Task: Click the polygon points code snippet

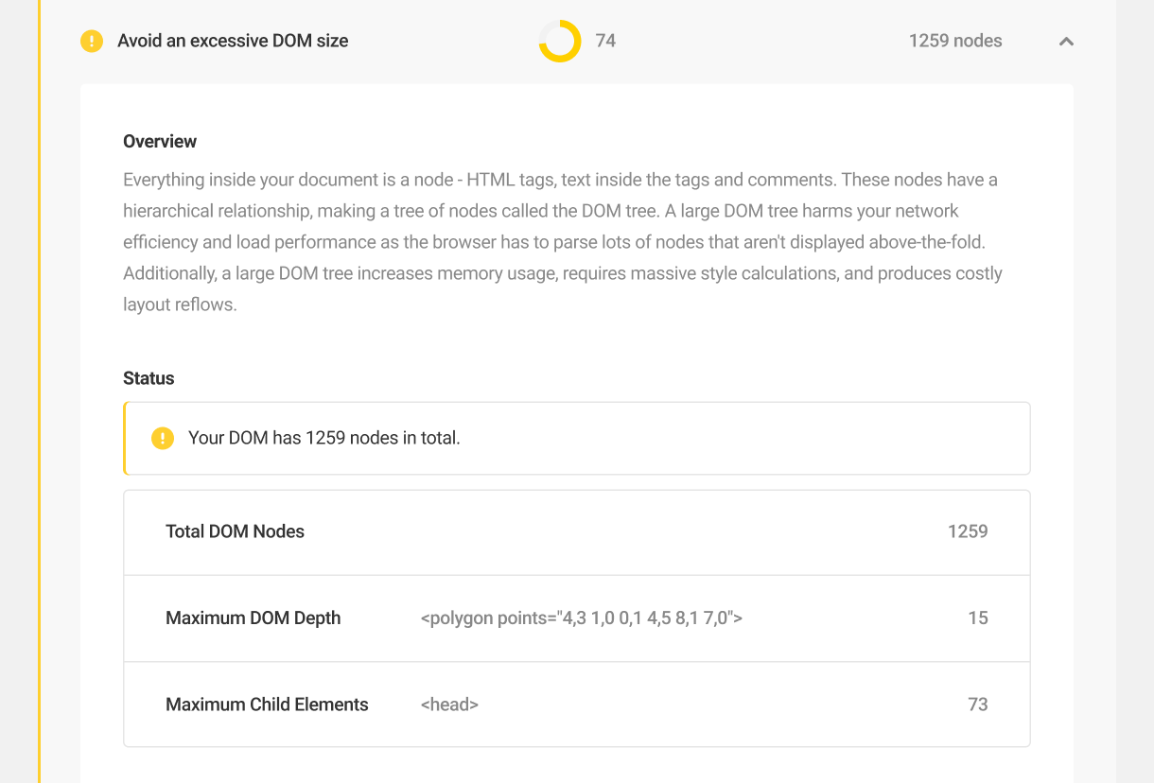Action: 583,618
